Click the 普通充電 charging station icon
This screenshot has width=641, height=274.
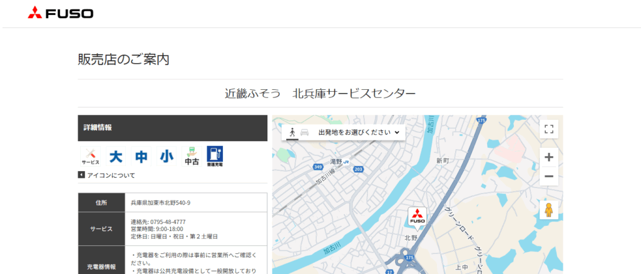point(215,156)
